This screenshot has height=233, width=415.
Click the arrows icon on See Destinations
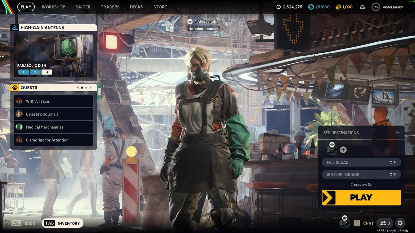[x=397, y=133]
